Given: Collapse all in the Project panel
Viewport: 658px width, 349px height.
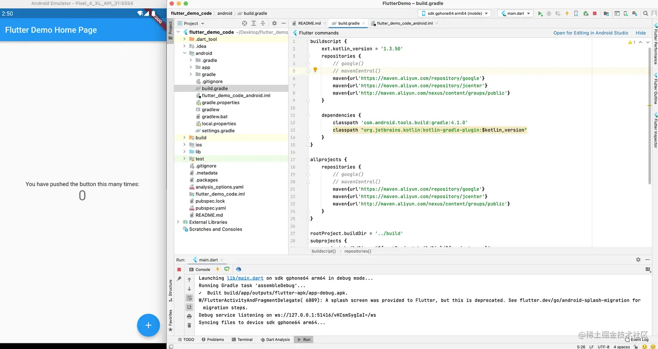Looking at the screenshot, I should pos(263,23).
